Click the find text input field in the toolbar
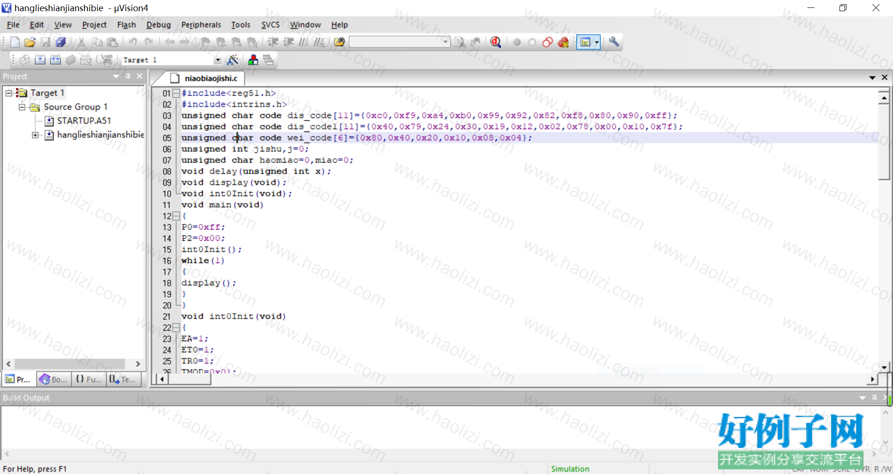Image resolution: width=893 pixels, height=474 pixels. tap(395, 42)
